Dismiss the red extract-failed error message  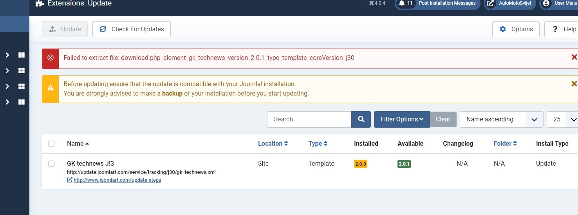pos(574,57)
